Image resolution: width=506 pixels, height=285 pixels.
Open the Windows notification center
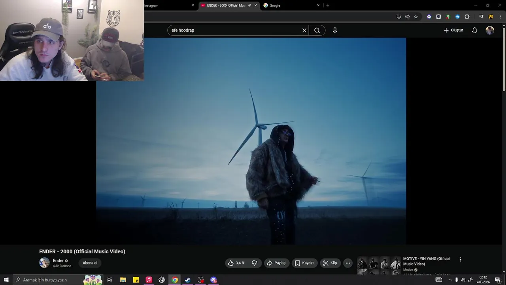(498, 280)
